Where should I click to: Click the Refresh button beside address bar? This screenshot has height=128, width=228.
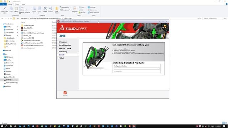200,18
